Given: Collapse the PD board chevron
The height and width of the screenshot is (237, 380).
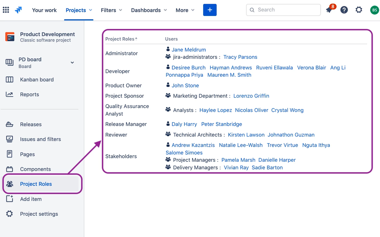Looking at the screenshot, I should click(x=72, y=62).
